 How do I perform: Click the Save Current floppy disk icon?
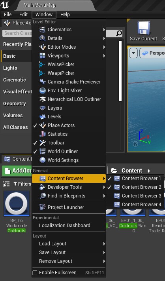144,28
